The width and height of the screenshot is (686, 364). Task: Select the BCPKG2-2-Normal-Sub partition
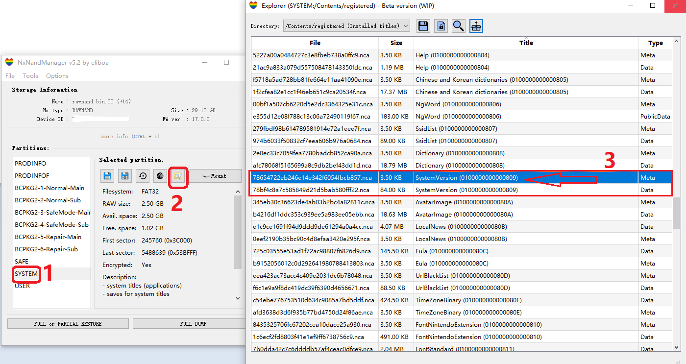(x=52, y=200)
